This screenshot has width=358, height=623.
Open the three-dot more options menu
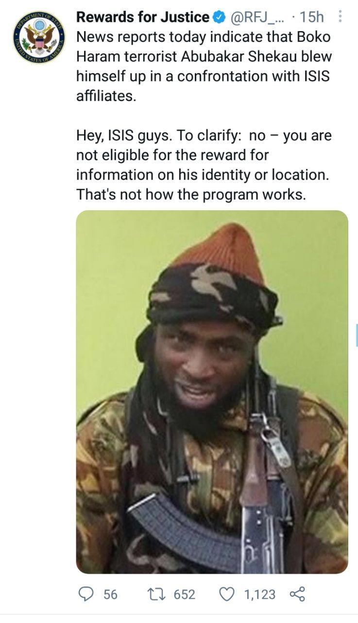[x=340, y=17]
